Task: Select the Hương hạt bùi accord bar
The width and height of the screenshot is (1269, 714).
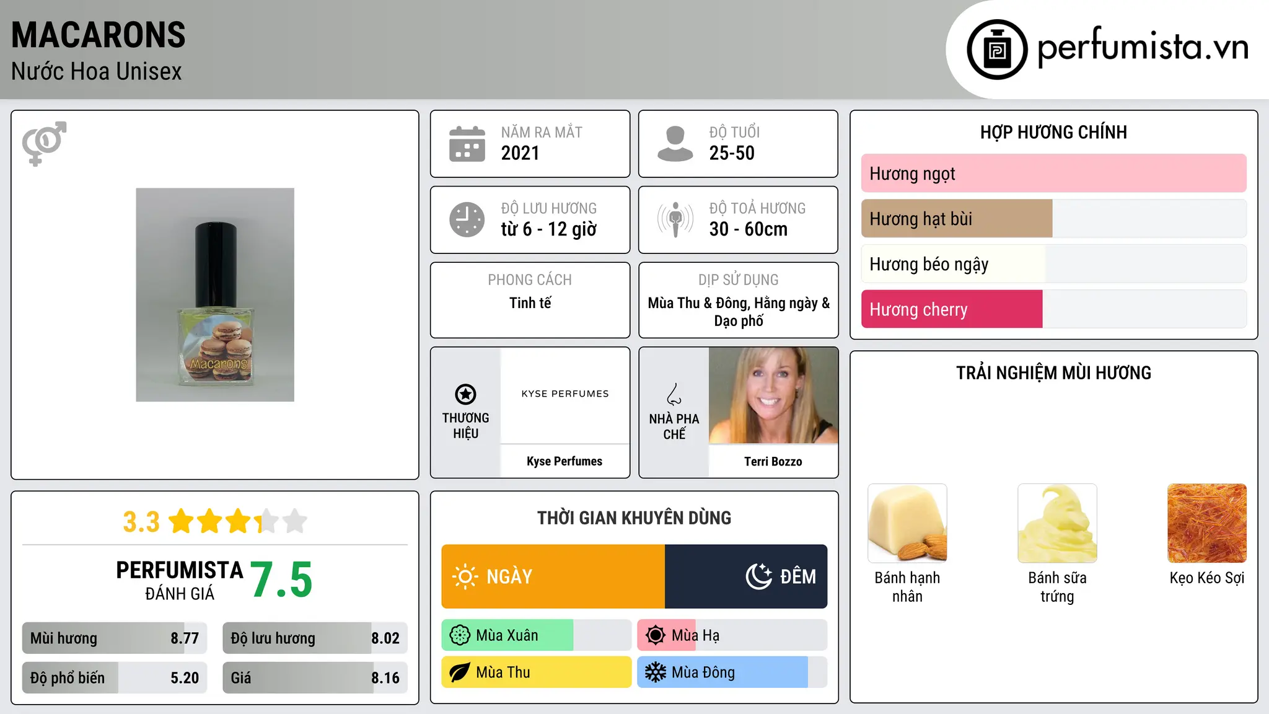Action: click(x=1053, y=219)
